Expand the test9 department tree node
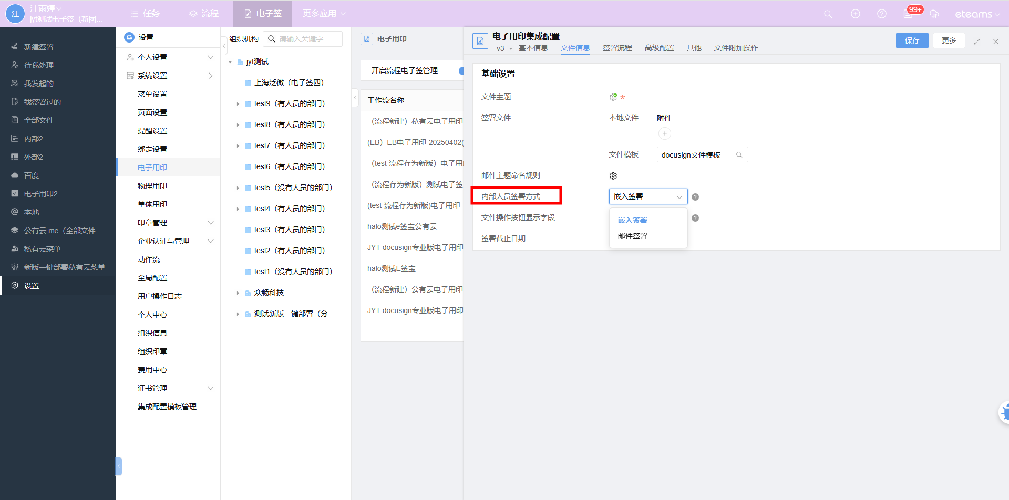The width and height of the screenshot is (1009, 500). coord(238,104)
